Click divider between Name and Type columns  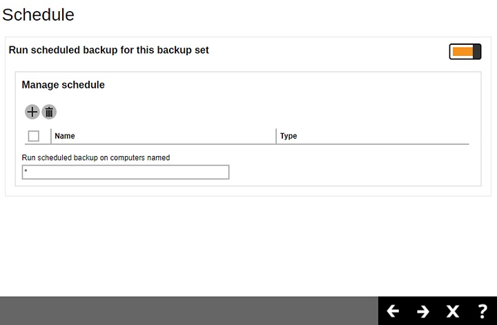tap(276, 136)
